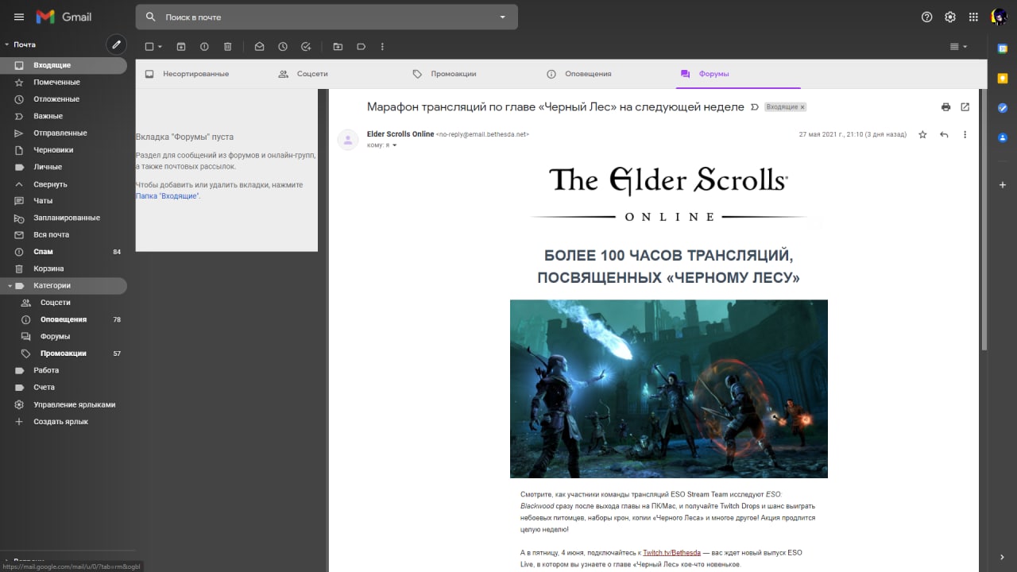Print the email
This screenshot has width=1017, height=572.
(945, 106)
